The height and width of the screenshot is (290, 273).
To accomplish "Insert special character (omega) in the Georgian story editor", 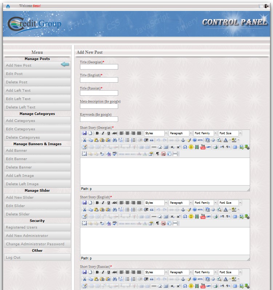I will click(185, 147).
